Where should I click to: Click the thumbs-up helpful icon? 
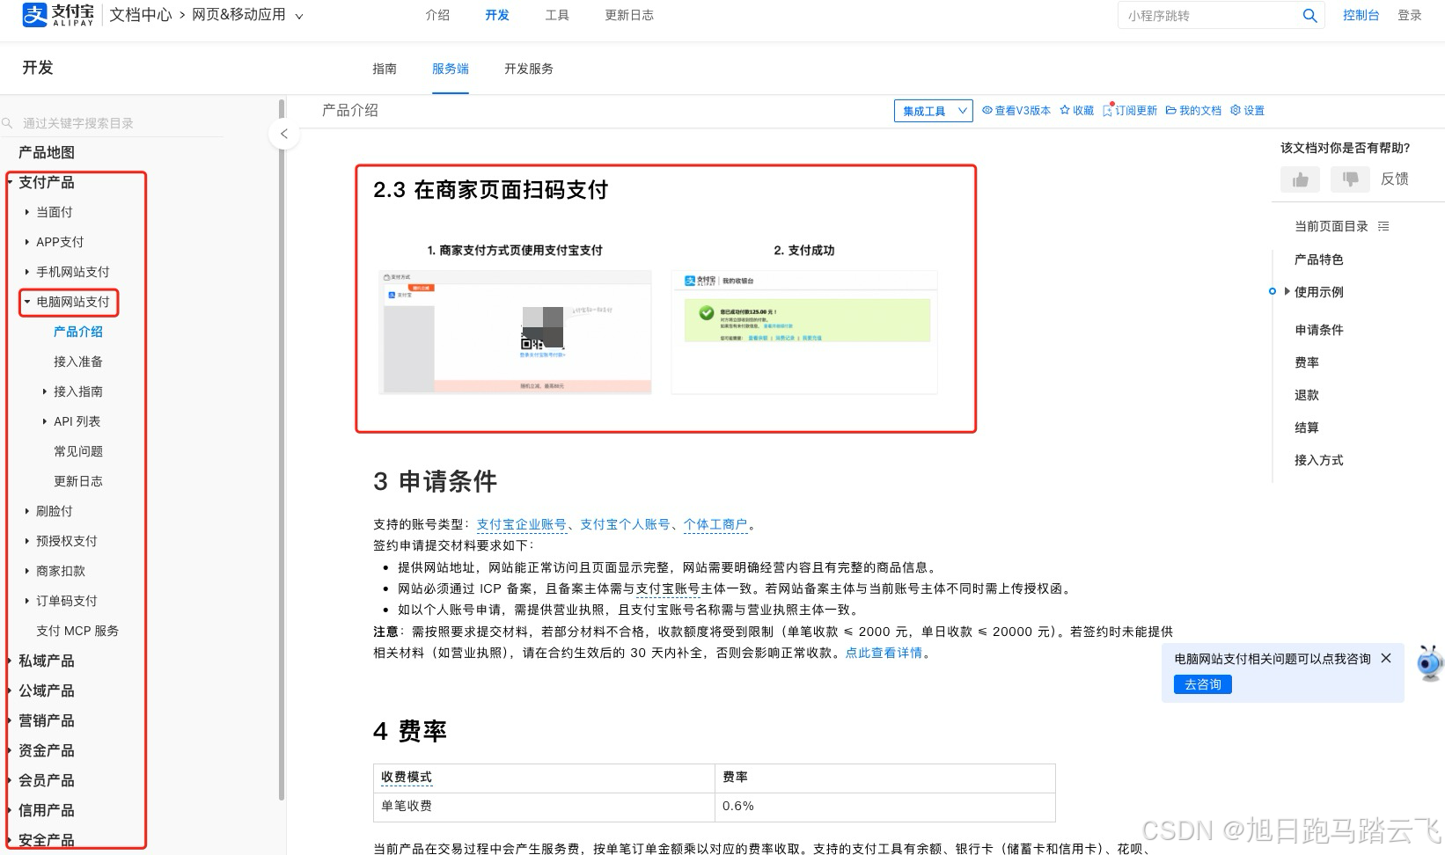click(1300, 179)
